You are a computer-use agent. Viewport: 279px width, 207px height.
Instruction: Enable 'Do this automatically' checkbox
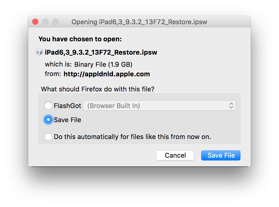[x=48, y=137]
